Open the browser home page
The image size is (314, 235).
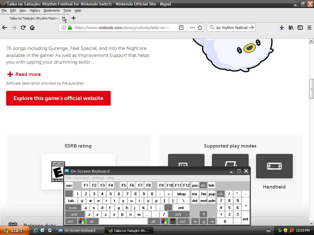tap(32, 28)
